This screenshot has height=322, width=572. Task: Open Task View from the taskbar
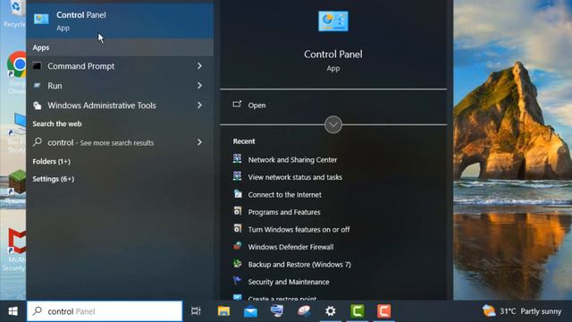click(196, 311)
